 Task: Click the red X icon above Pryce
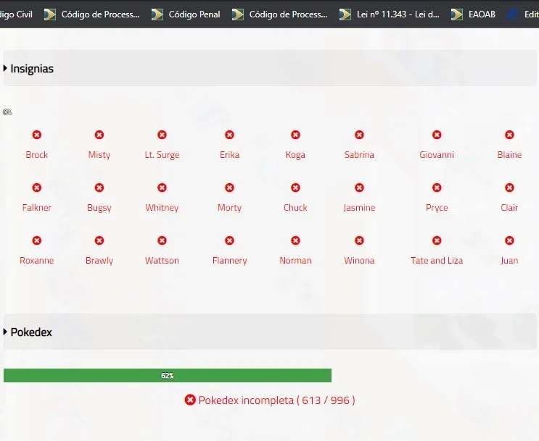pos(437,188)
